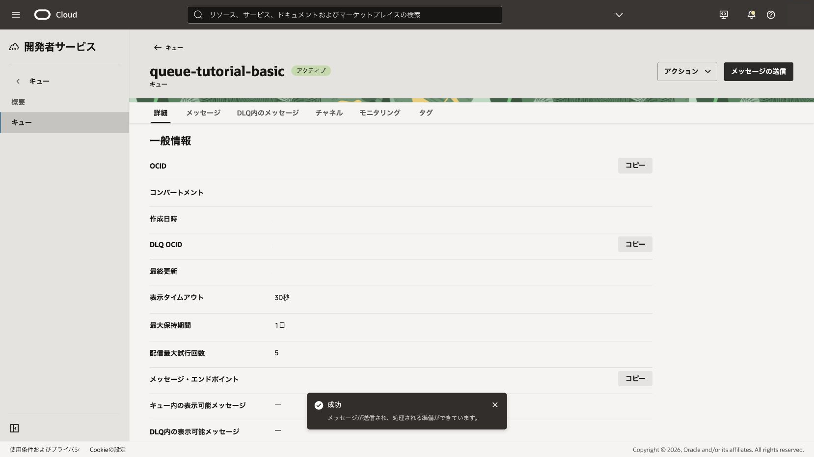Click the copyright notice in the footer

pyautogui.click(x=718, y=450)
